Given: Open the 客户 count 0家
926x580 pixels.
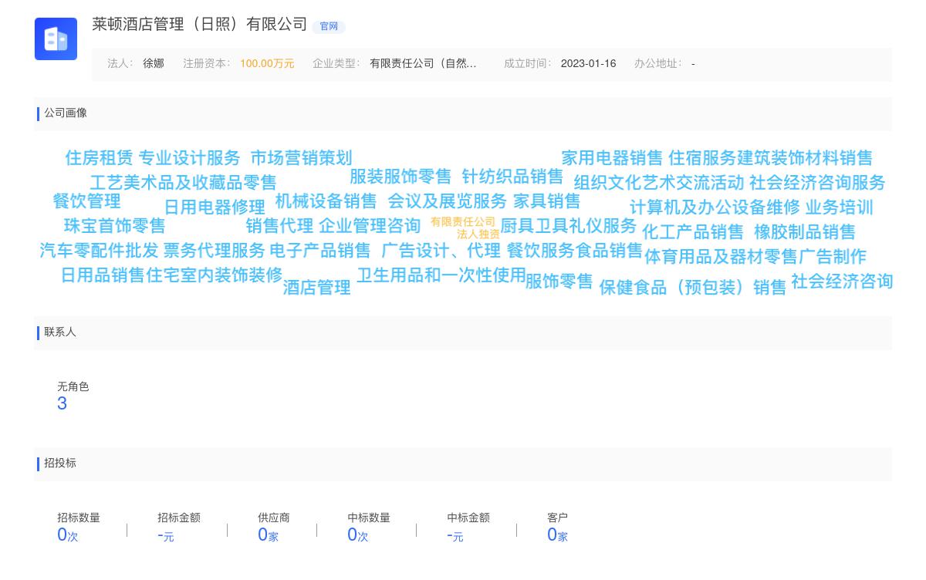Looking at the screenshot, I should tap(557, 535).
